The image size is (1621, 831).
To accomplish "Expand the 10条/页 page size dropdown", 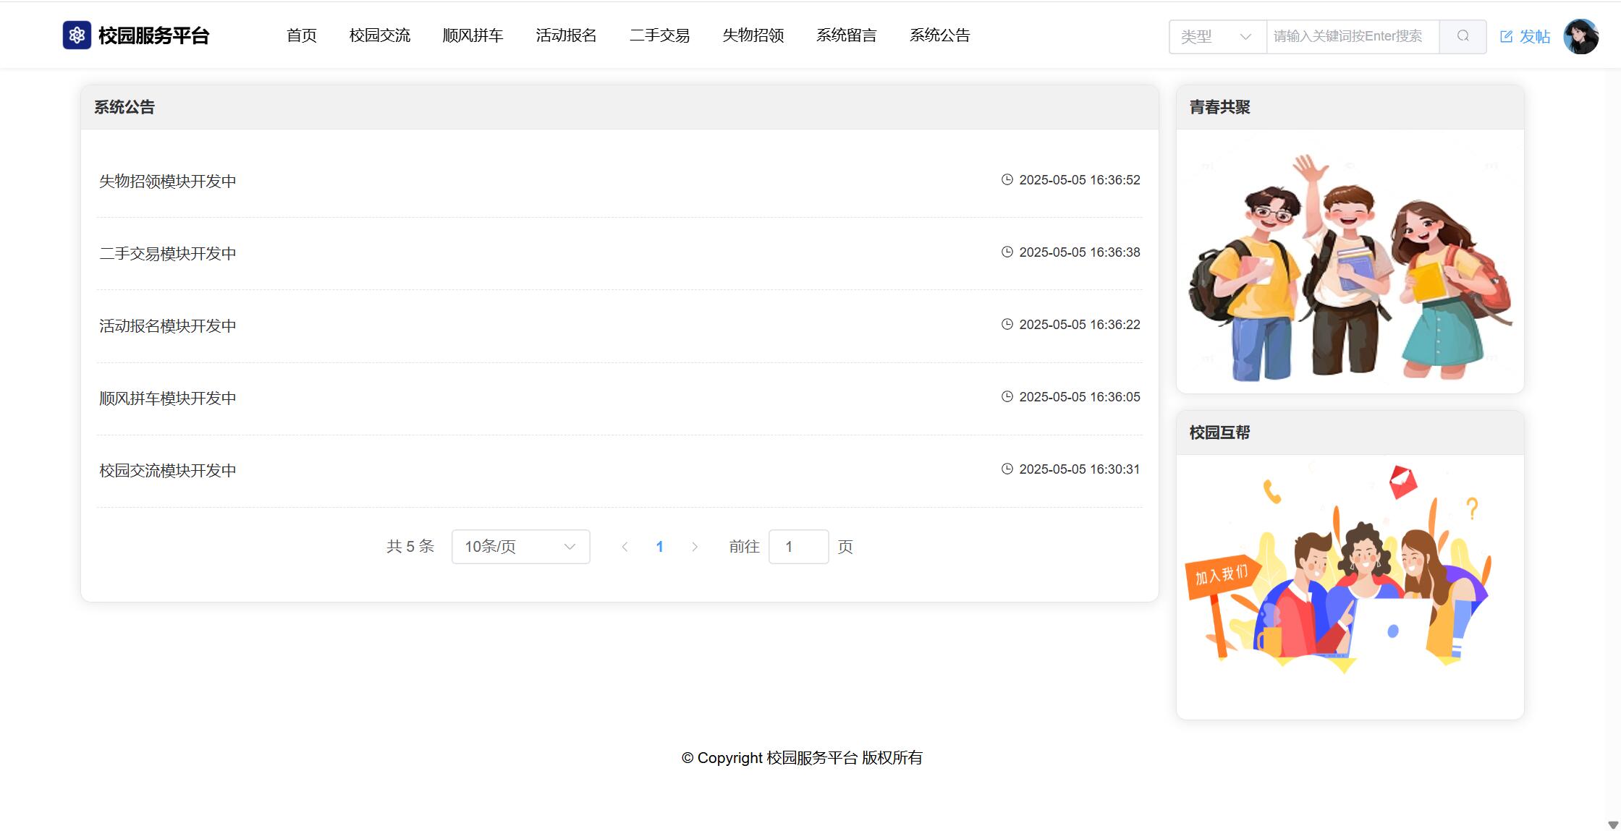I will coord(520,547).
